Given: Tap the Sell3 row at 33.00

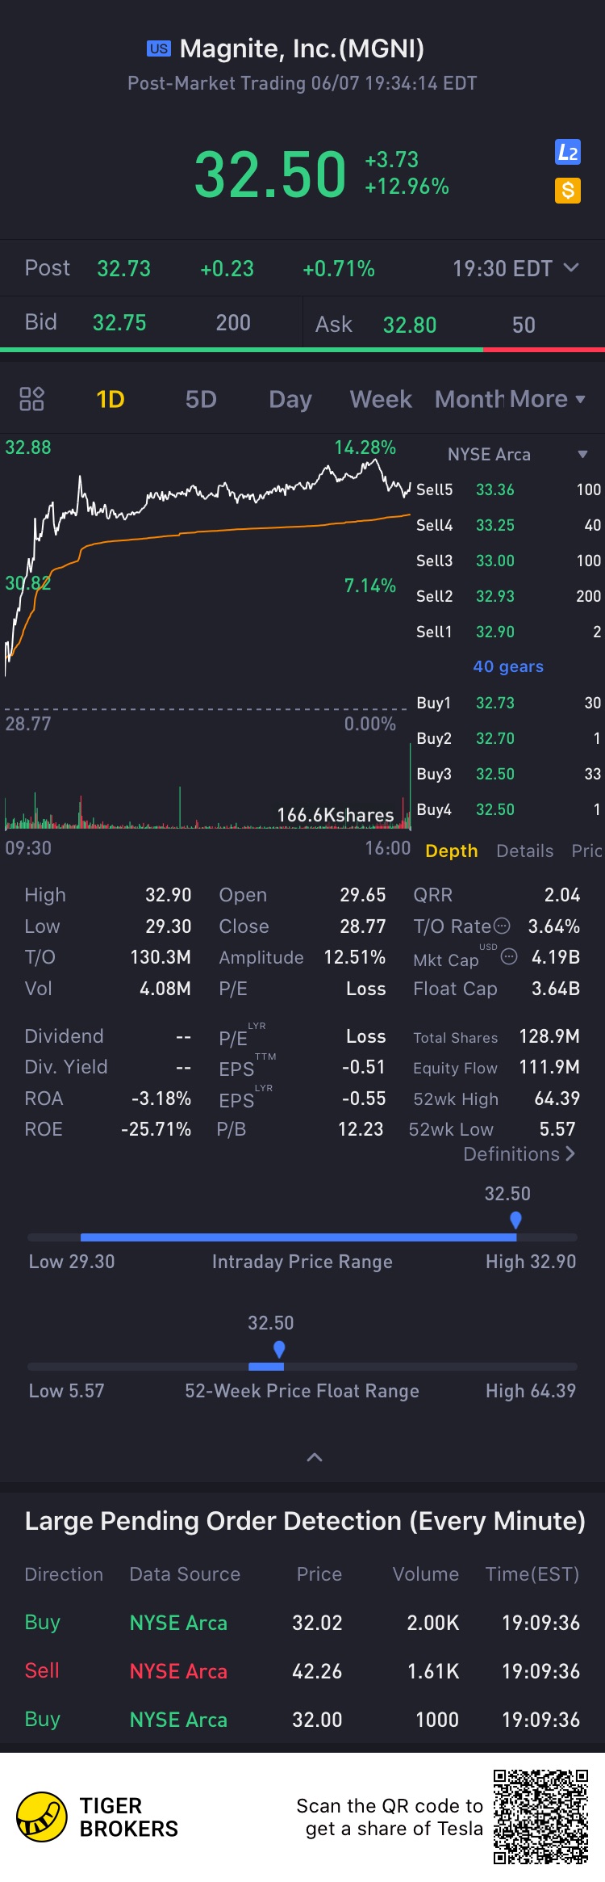Looking at the screenshot, I should tap(508, 561).
